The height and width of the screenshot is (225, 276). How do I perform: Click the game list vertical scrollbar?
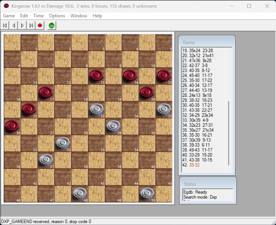pyautogui.click(x=229, y=133)
